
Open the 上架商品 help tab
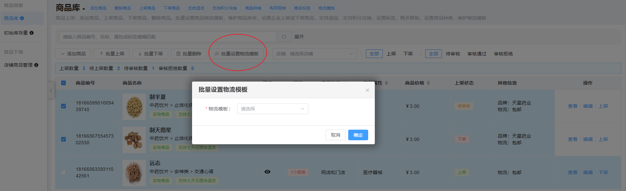point(147,8)
